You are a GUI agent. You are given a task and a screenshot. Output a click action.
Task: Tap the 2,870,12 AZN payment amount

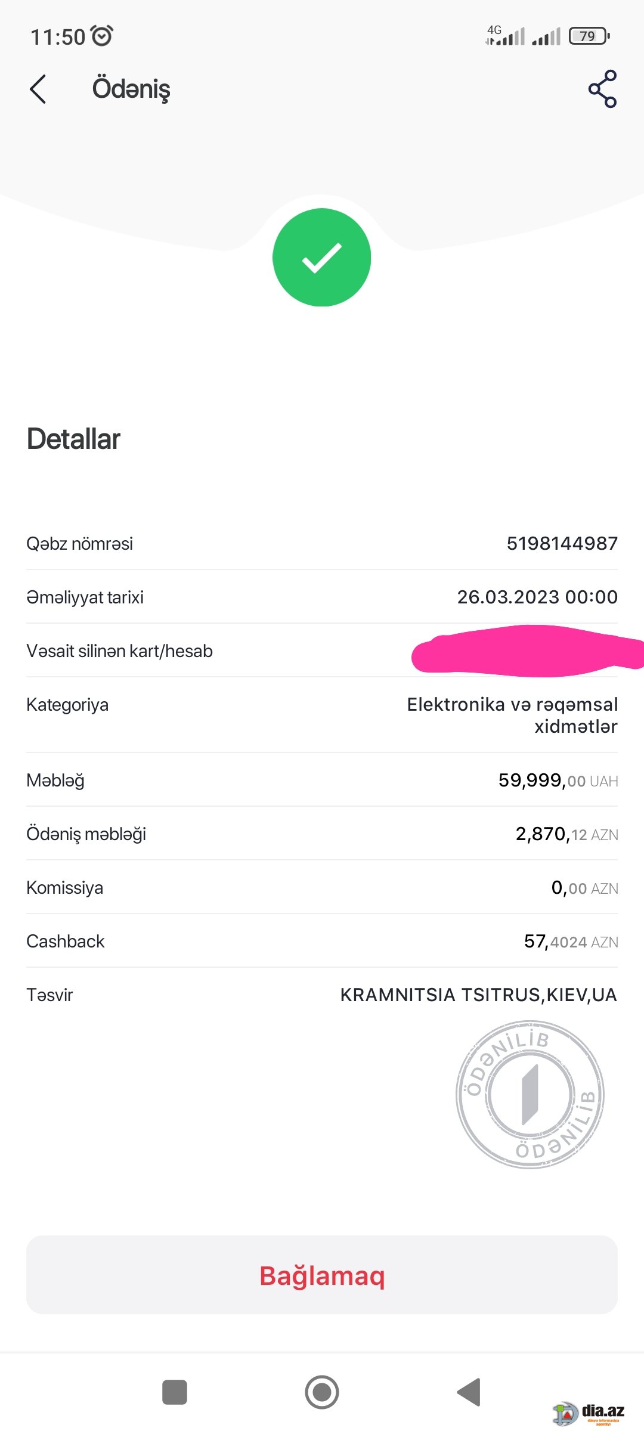pyautogui.click(x=566, y=834)
